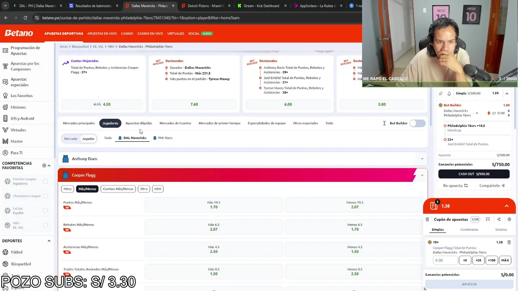Check Premier League Inglaterra favorite checkbox
This screenshot has width=518, height=291.
pyautogui.click(x=45, y=181)
